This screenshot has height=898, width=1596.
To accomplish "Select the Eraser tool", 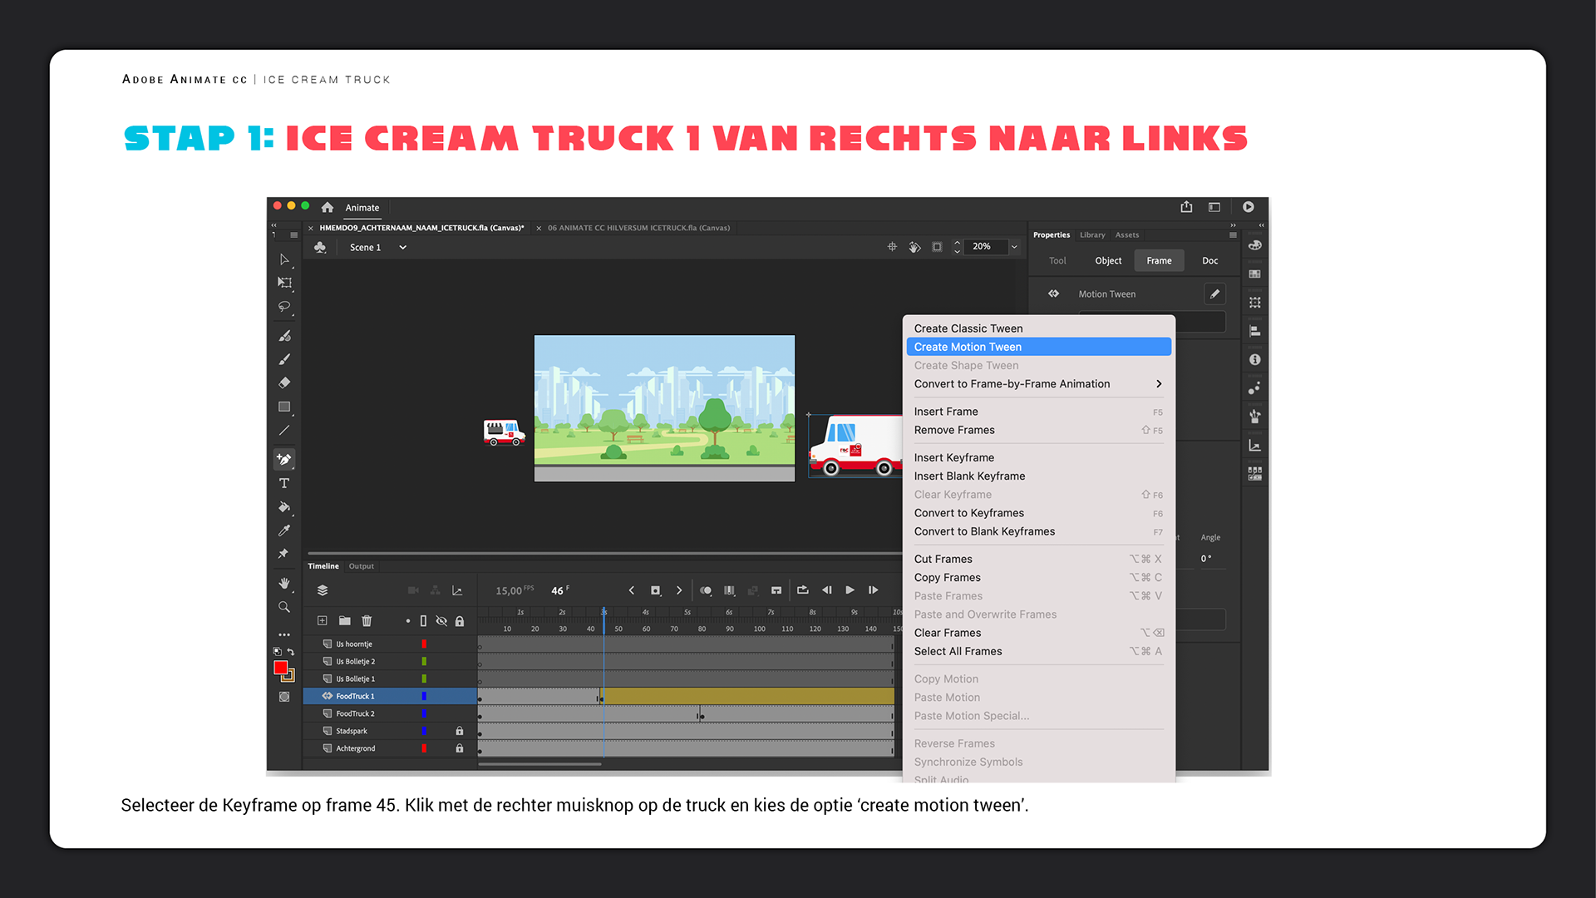I will [x=284, y=383].
